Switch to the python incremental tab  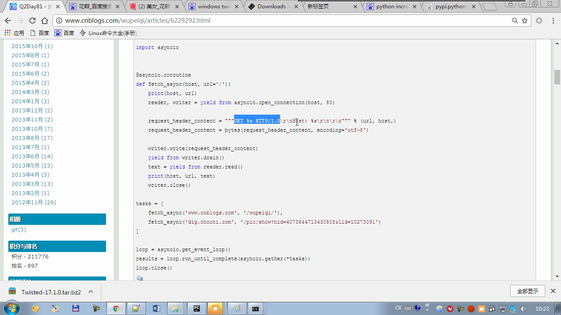pyautogui.click(x=392, y=7)
